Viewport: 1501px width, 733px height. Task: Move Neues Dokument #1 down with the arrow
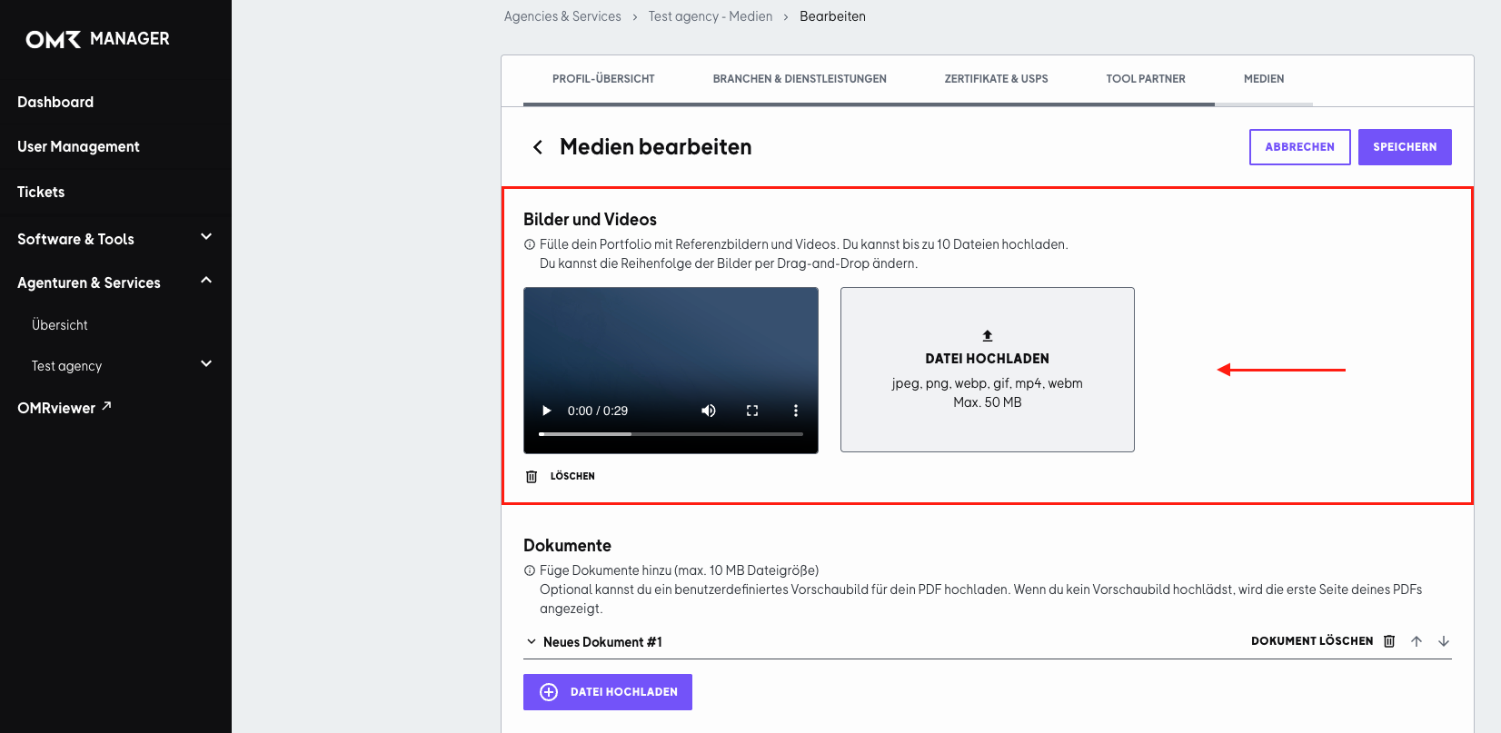click(x=1444, y=641)
